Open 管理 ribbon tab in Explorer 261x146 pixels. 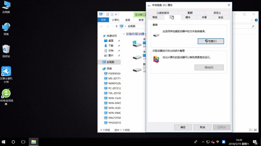click(x=141, y=20)
